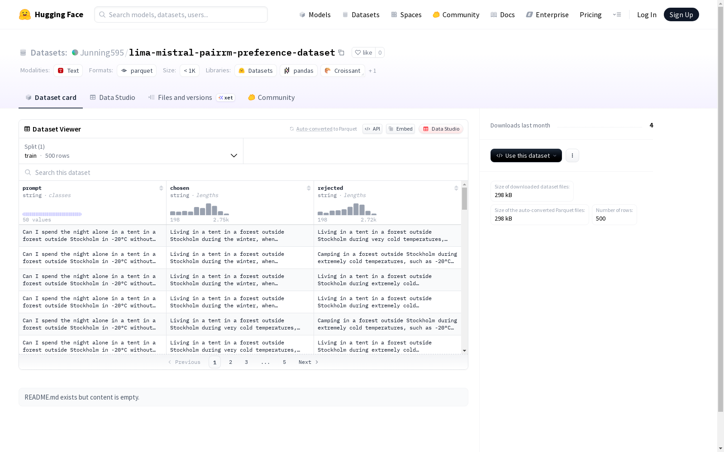Click the Sign Up button
Screen dimensions: 724x452
click(681, 14)
